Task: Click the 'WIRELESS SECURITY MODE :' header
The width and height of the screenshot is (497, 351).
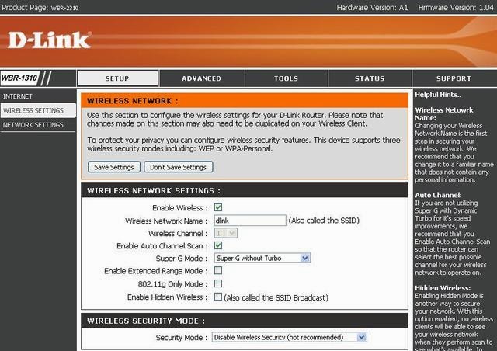Action: 146,321
